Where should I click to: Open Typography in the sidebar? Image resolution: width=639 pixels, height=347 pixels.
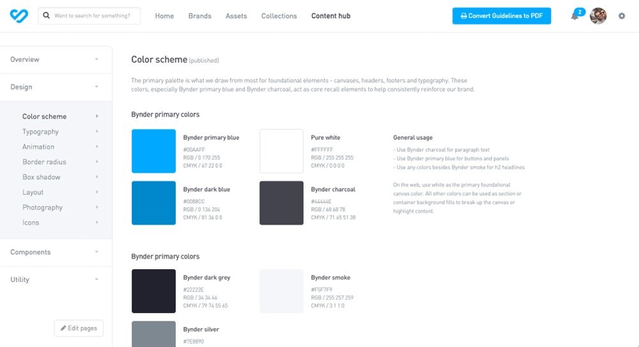[41, 131]
